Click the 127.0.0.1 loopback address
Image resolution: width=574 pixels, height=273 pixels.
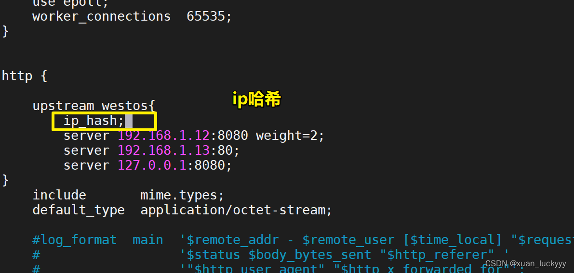coord(152,165)
